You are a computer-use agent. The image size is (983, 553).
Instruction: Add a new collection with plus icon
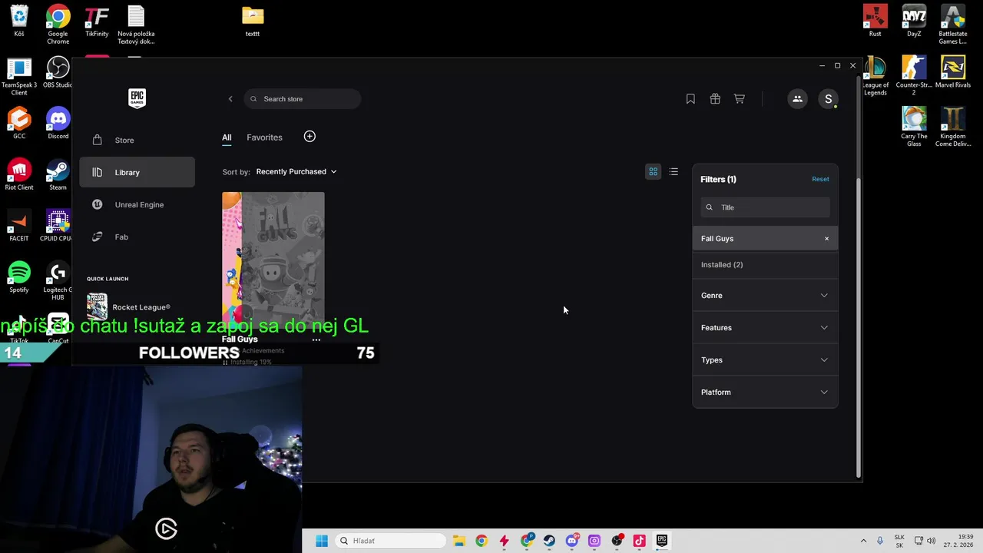click(309, 137)
